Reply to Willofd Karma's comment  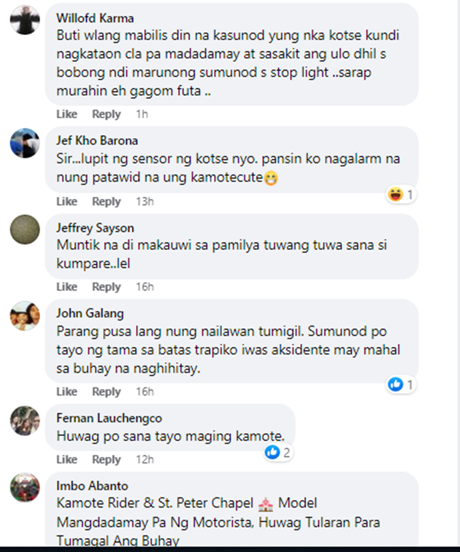pos(106,114)
